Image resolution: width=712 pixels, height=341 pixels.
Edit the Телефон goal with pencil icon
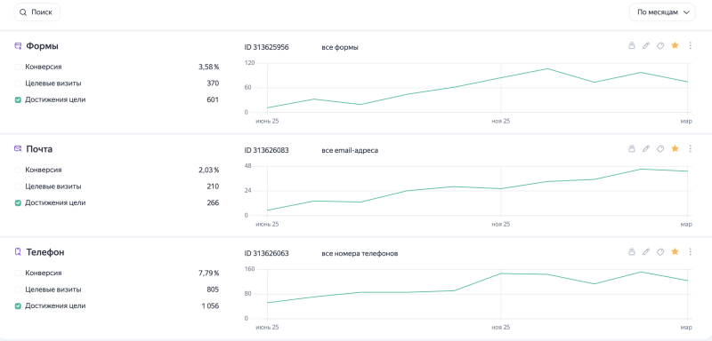[646, 251]
